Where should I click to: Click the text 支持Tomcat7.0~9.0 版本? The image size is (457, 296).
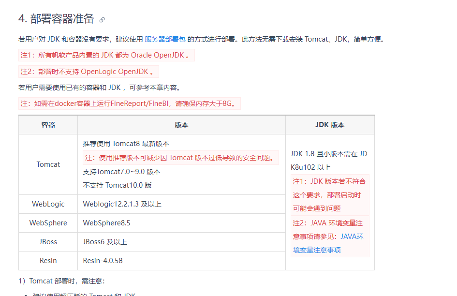(x=121, y=172)
